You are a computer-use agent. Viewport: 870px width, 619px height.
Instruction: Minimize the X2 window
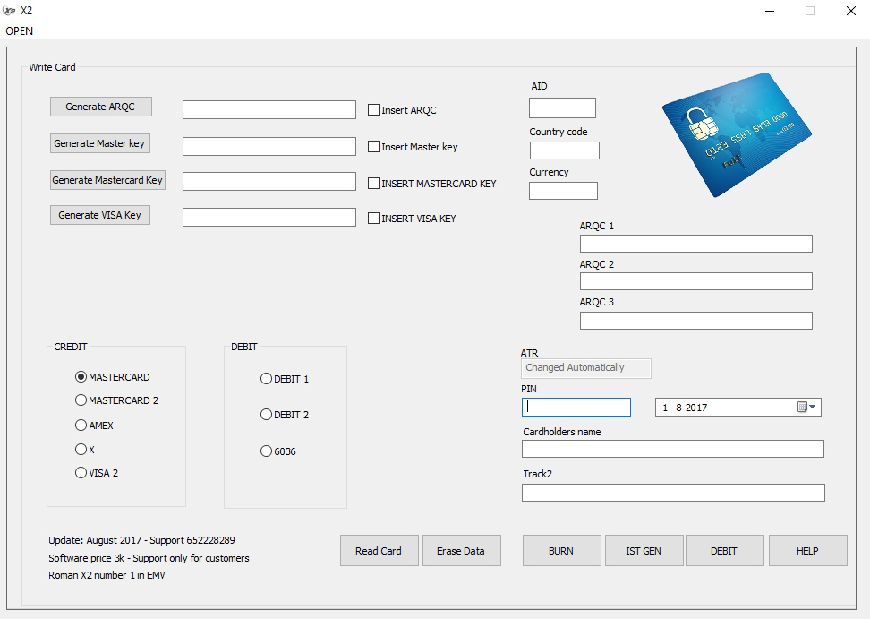(770, 11)
